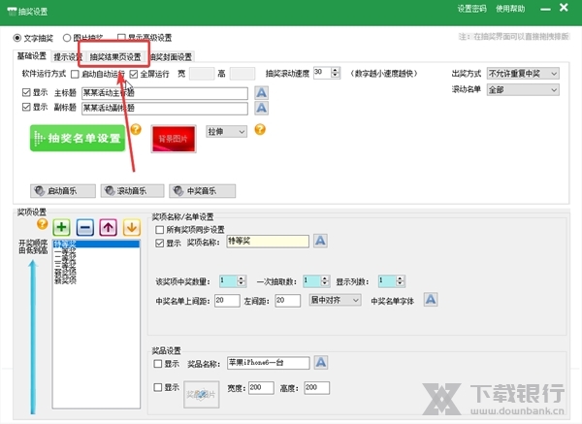The height and width of the screenshot is (424, 582).
Task: Open font settings for the subtitle
Action: pos(261,108)
